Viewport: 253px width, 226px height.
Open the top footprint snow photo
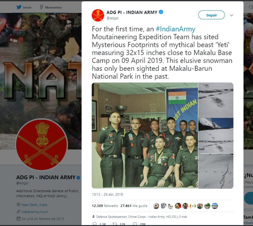click(x=216, y=100)
